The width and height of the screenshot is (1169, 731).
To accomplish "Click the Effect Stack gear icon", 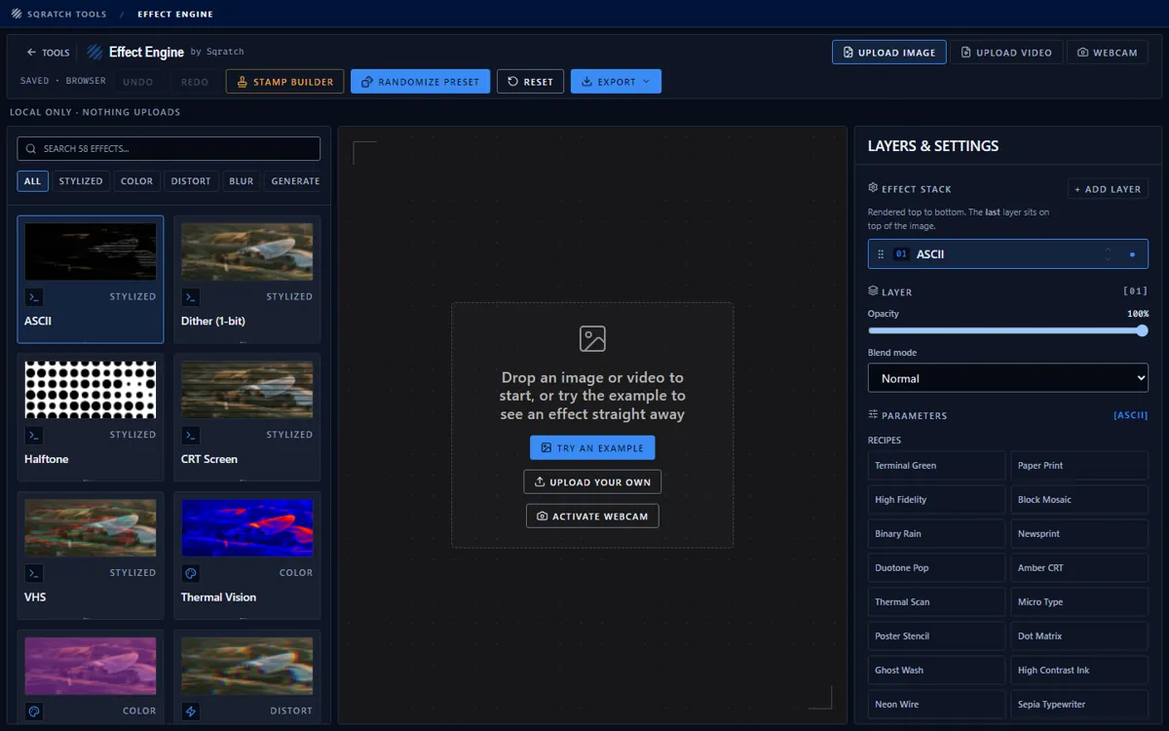I will [873, 188].
